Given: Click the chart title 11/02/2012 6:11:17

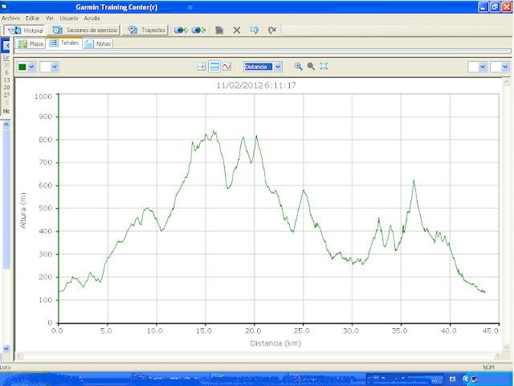Looking at the screenshot, I should coord(256,85).
